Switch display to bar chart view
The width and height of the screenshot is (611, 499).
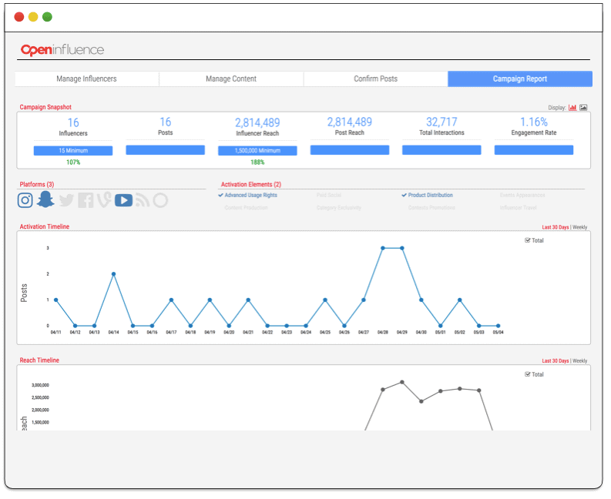coord(572,108)
